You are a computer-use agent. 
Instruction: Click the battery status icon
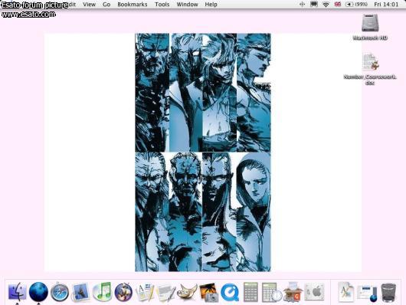pyautogui.click(x=349, y=5)
